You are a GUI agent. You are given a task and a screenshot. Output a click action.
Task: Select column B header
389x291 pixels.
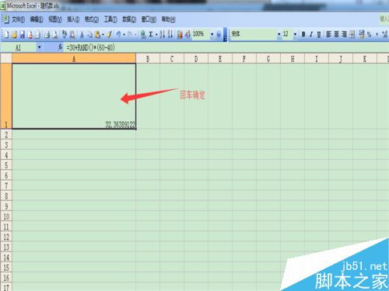[148, 59]
